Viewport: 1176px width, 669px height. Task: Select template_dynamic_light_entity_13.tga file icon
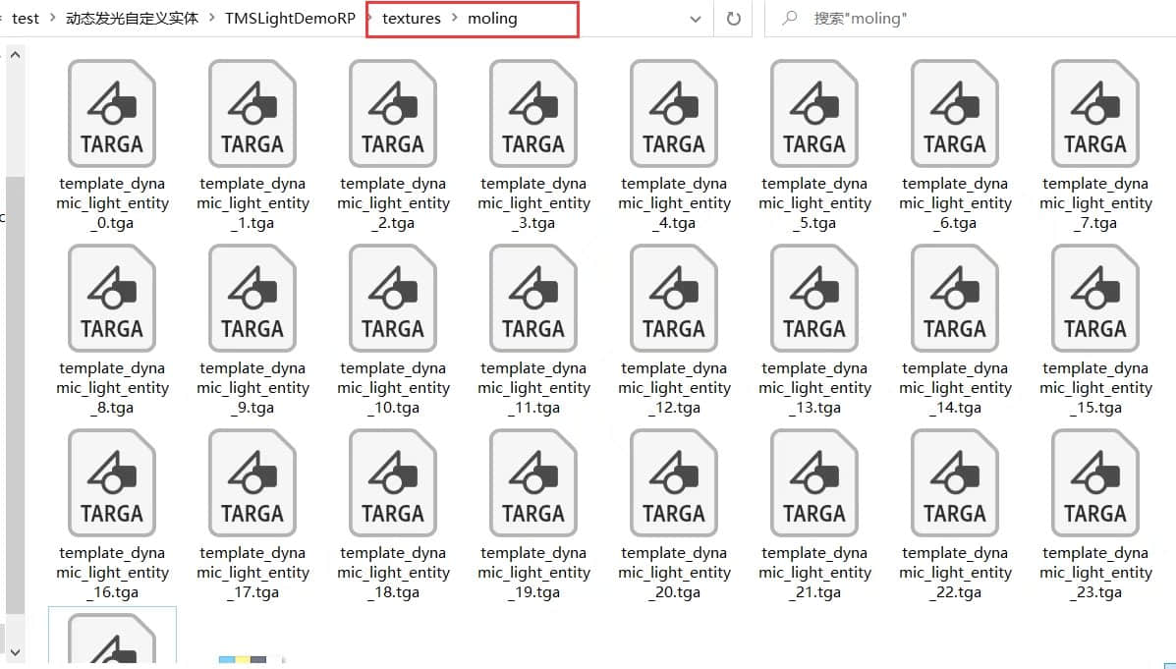[813, 298]
